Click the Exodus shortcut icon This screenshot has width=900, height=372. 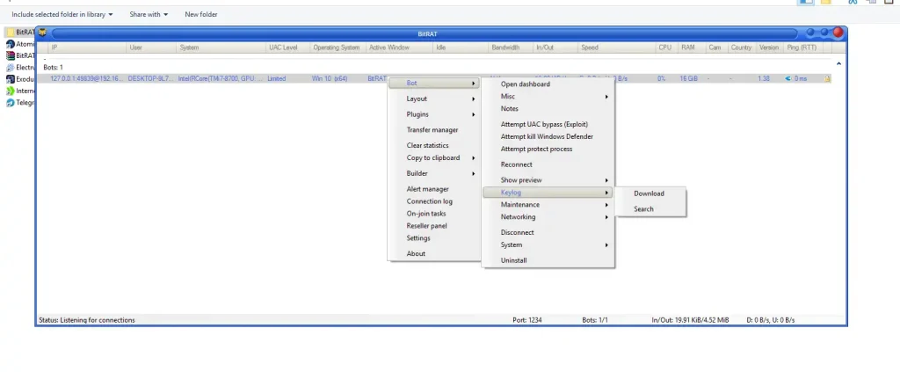10,78
